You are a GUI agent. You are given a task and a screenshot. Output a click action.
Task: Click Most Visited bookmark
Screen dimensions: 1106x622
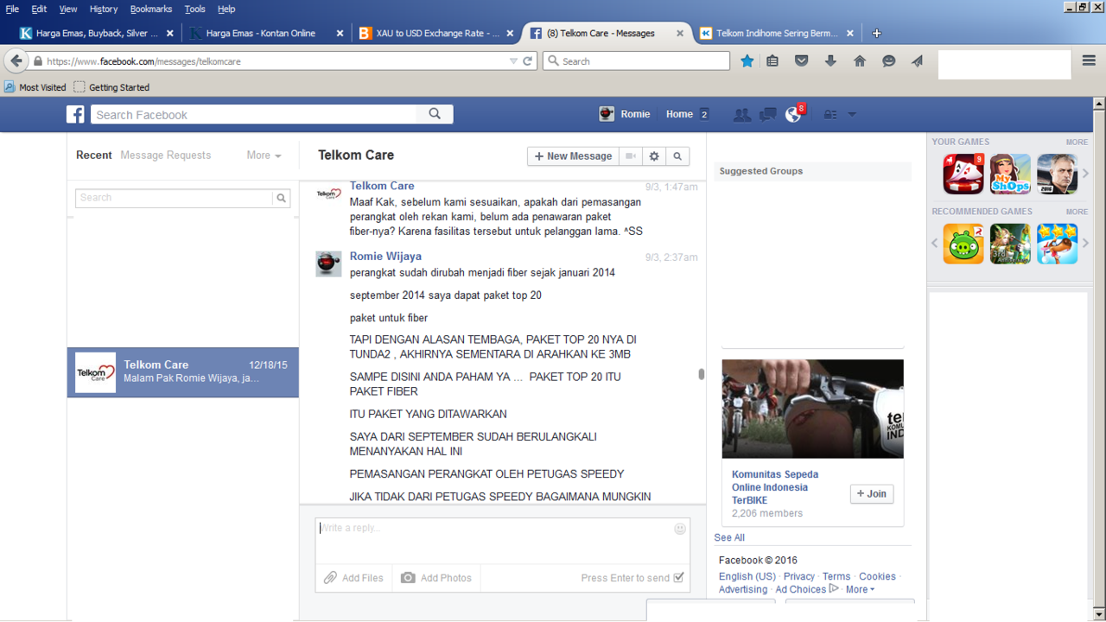coord(35,87)
